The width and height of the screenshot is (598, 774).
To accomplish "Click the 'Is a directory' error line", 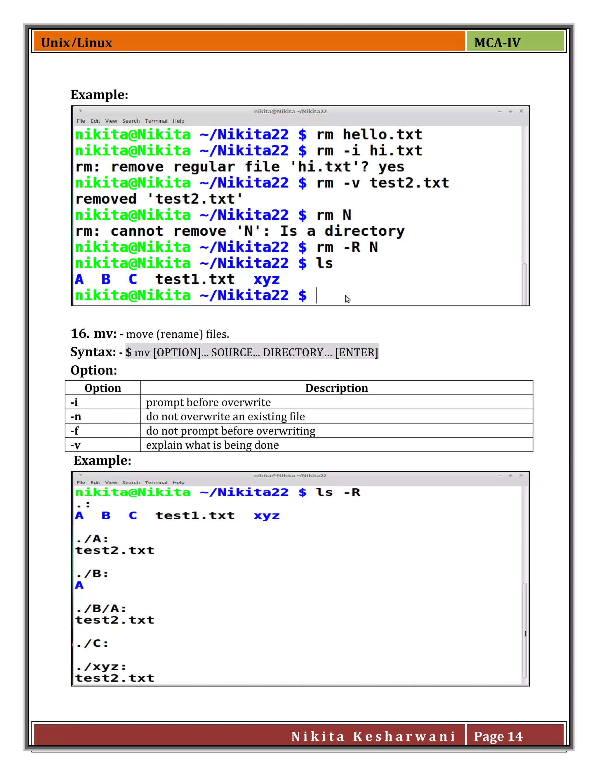I will [x=240, y=231].
